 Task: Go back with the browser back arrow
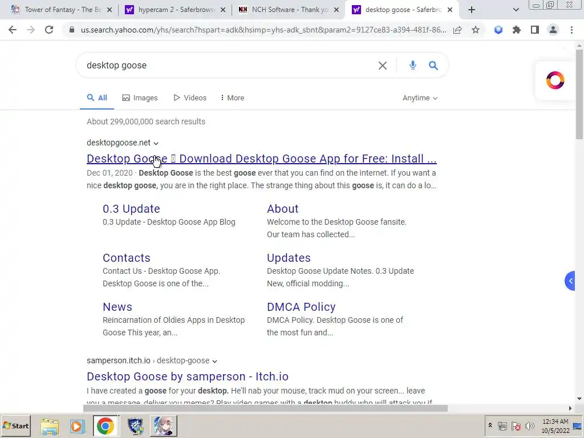point(13,30)
